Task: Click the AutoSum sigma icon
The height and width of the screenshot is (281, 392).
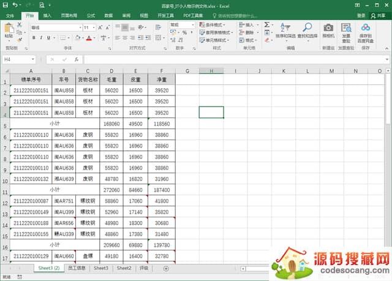Action: click(268, 24)
